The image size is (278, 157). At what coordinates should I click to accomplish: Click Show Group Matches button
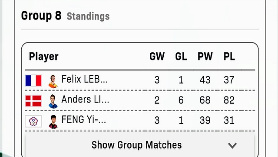point(140,145)
